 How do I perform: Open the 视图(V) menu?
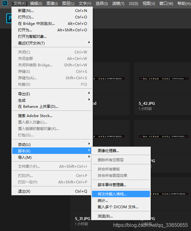149,4
